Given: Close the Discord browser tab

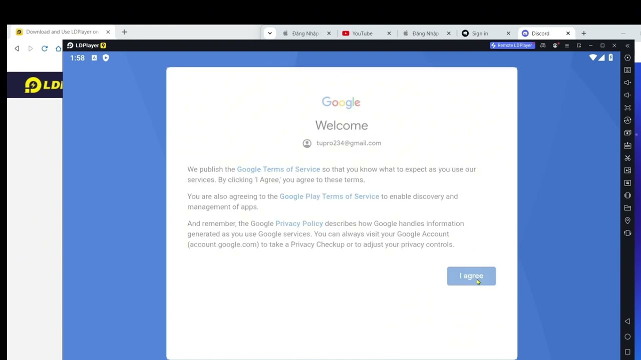Looking at the screenshot, I should coord(568,33).
